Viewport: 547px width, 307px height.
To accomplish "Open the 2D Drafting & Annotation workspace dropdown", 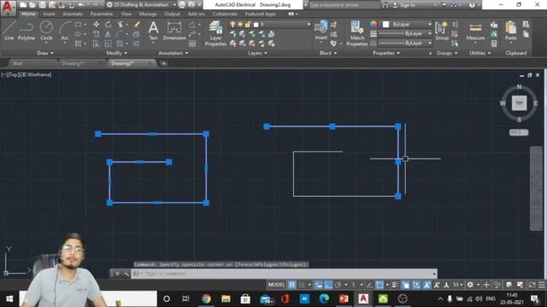I will pyautogui.click(x=141, y=4).
